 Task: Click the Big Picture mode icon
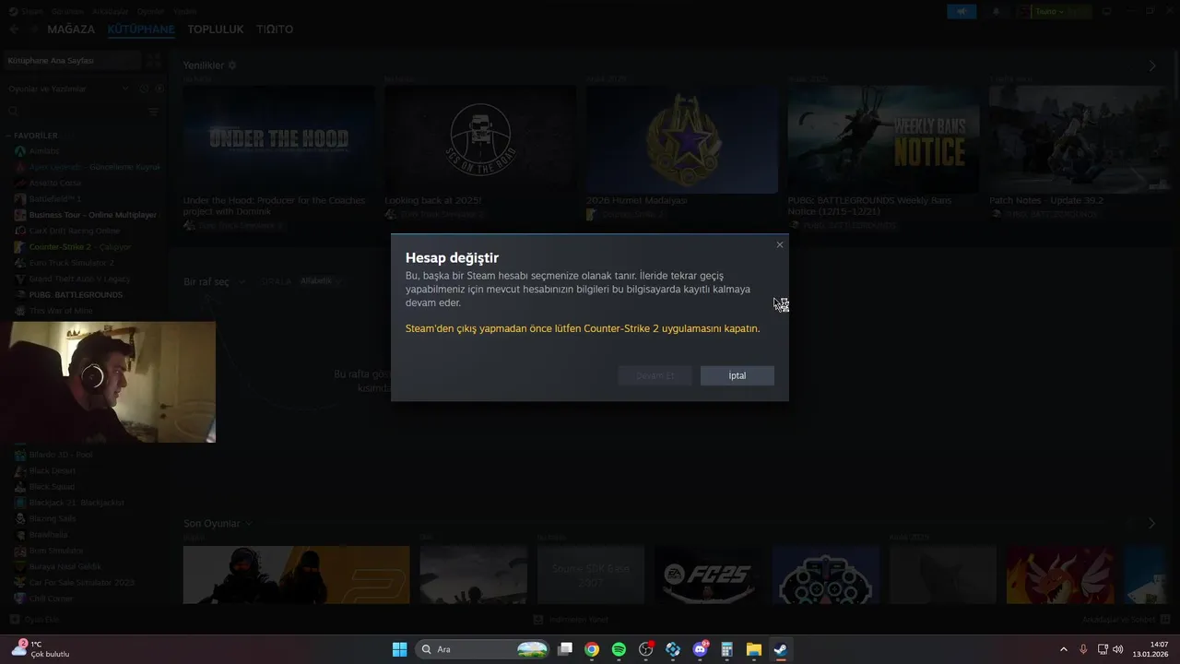point(1107,12)
